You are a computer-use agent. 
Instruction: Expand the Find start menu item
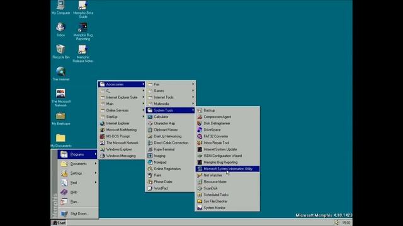pos(77,183)
